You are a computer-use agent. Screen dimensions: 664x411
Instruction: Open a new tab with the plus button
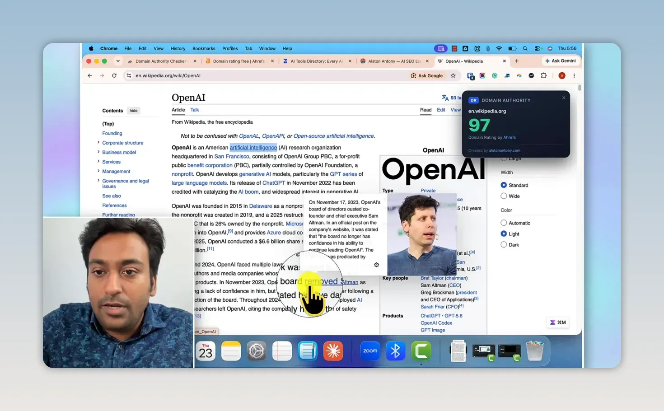517,61
